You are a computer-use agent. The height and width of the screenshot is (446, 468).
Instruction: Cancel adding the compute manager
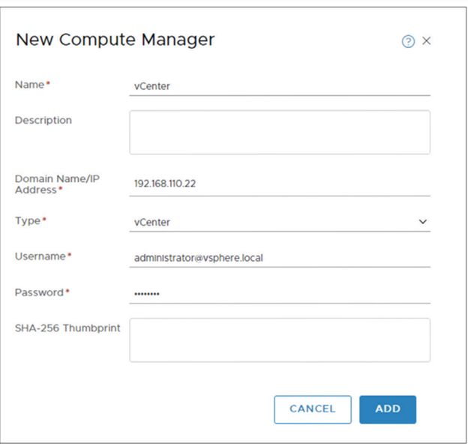tap(313, 409)
